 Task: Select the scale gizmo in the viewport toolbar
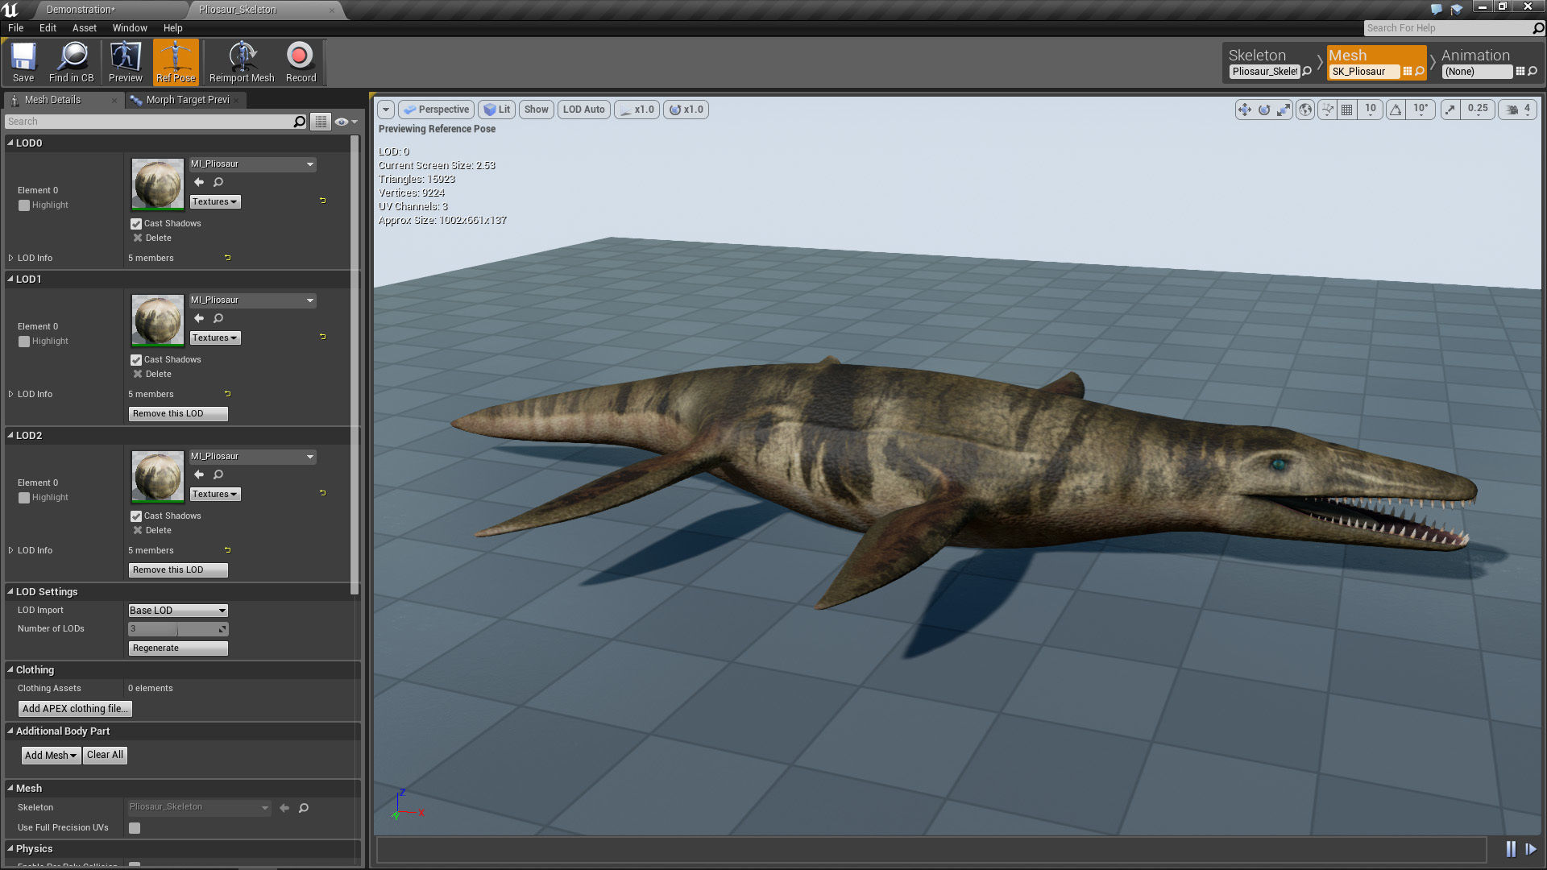(x=1284, y=110)
